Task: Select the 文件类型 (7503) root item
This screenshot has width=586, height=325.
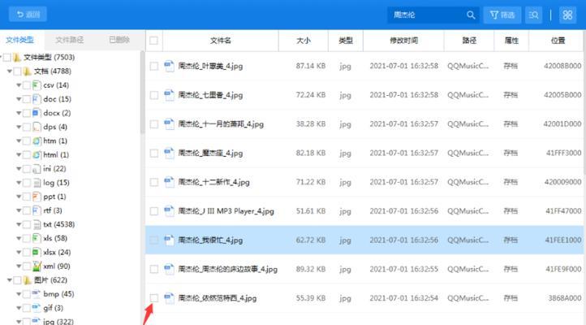Action: [49, 57]
